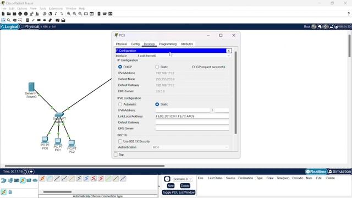The image size is (352, 198).
Task: Select the IPv6 Automatic radio button
Action: [x=120, y=105]
